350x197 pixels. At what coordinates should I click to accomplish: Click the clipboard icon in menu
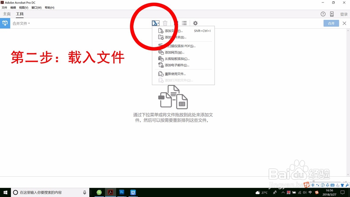tap(161, 59)
